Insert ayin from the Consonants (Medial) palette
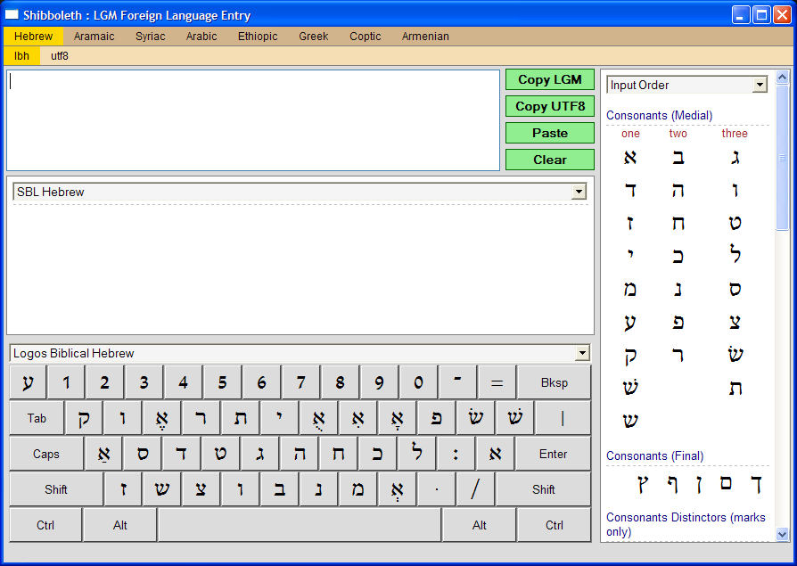The width and height of the screenshot is (797, 566). coord(630,322)
